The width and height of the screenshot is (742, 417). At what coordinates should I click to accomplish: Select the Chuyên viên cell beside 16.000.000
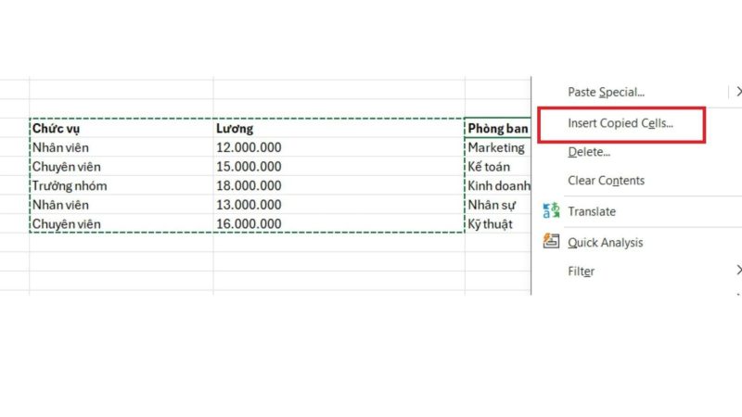[x=122, y=223]
